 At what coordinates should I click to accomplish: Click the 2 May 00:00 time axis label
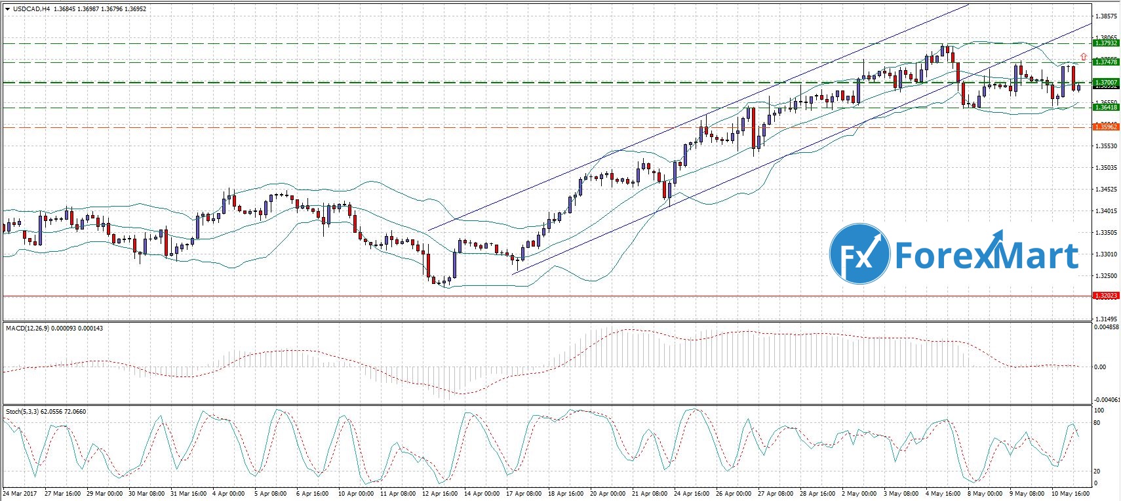click(859, 493)
